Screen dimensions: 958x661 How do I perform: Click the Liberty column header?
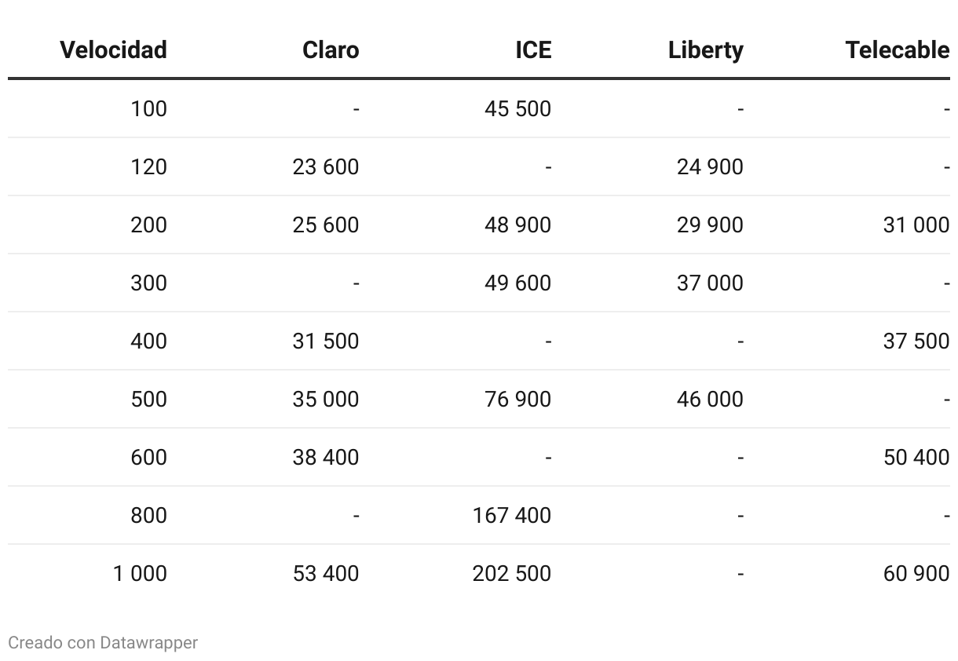click(706, 50)
